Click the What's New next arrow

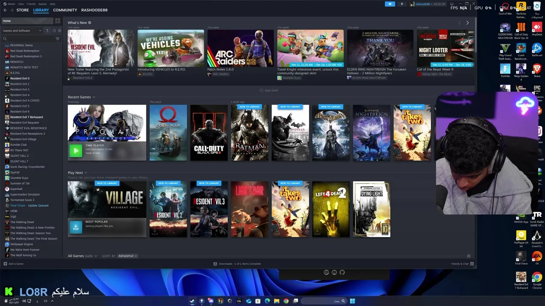point(467,23)
